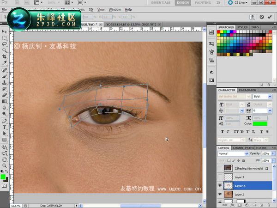Open the Masks collapsed panel icon

click(211, 80)
